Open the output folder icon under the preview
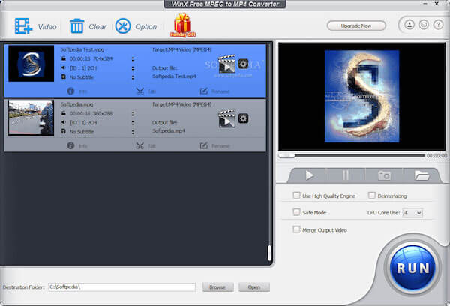Image resolution: width=450 pixels, height=306 pixels. [x=421, y=175]
